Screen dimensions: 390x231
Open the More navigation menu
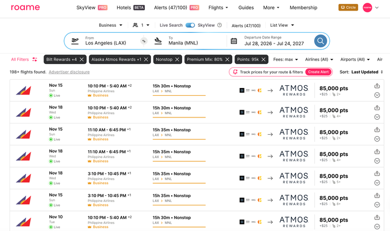[x=271, y=7]
